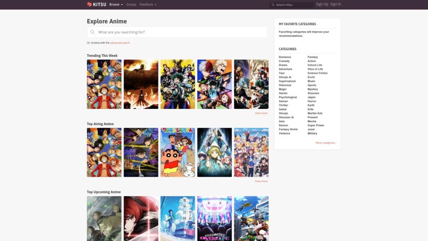This screenshot has width=428, height=241.
Task: Expand the Feedback dropdown menu
Action: point(148,5)
